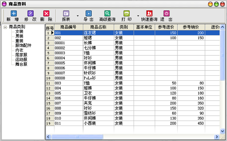Select product code 010 cell

click(68, 118)
